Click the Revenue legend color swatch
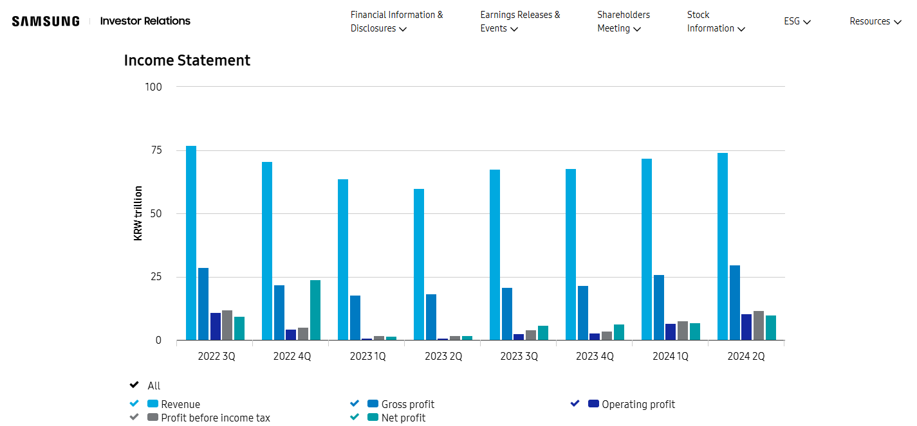The width and height of the screenshot is (917, 426). tap(153, 404)
